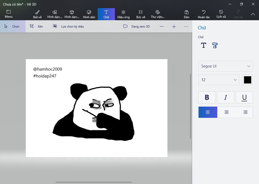Image resolution: width=259 pixels, height=184 pixels.
Task: Open the Hiệu ứng effects tool
Action: tap(123, 14)
